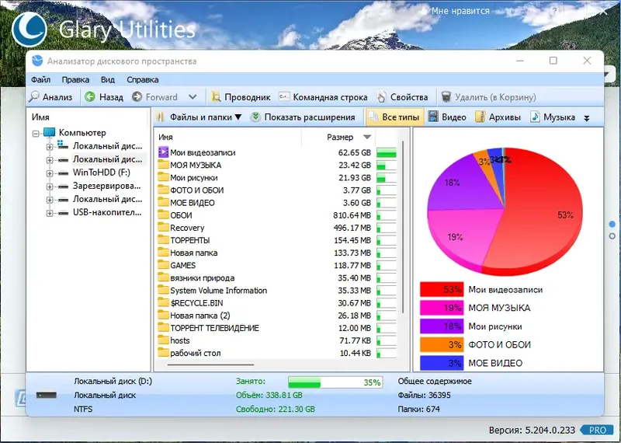621x443 pixels.
Task: Select the Все типы filter
Action: tap(394, 117)
